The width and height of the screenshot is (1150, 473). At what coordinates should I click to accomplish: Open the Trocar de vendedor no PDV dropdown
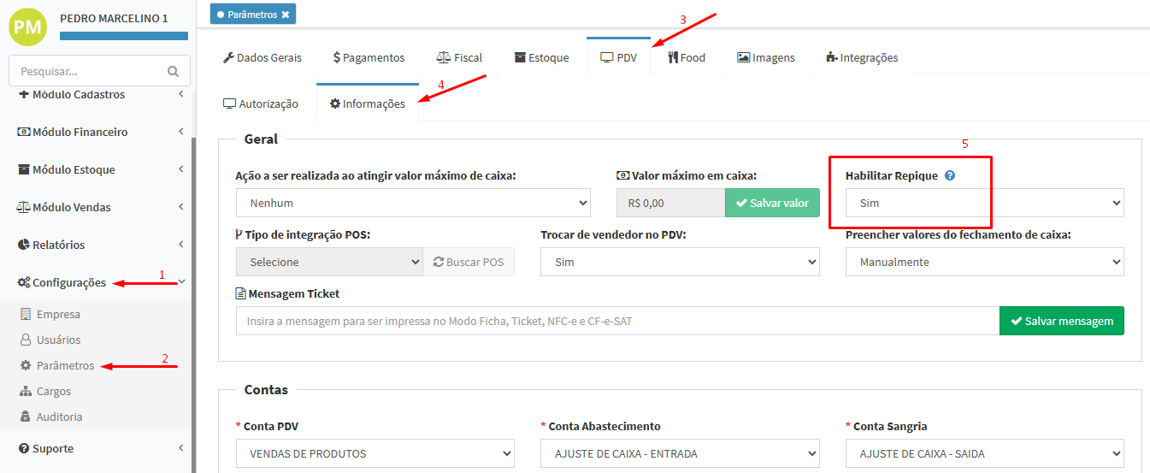(680, 262)
